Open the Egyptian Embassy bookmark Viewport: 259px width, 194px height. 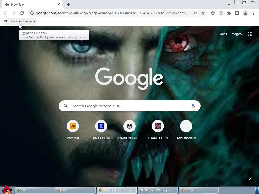(x=20, y=21)
